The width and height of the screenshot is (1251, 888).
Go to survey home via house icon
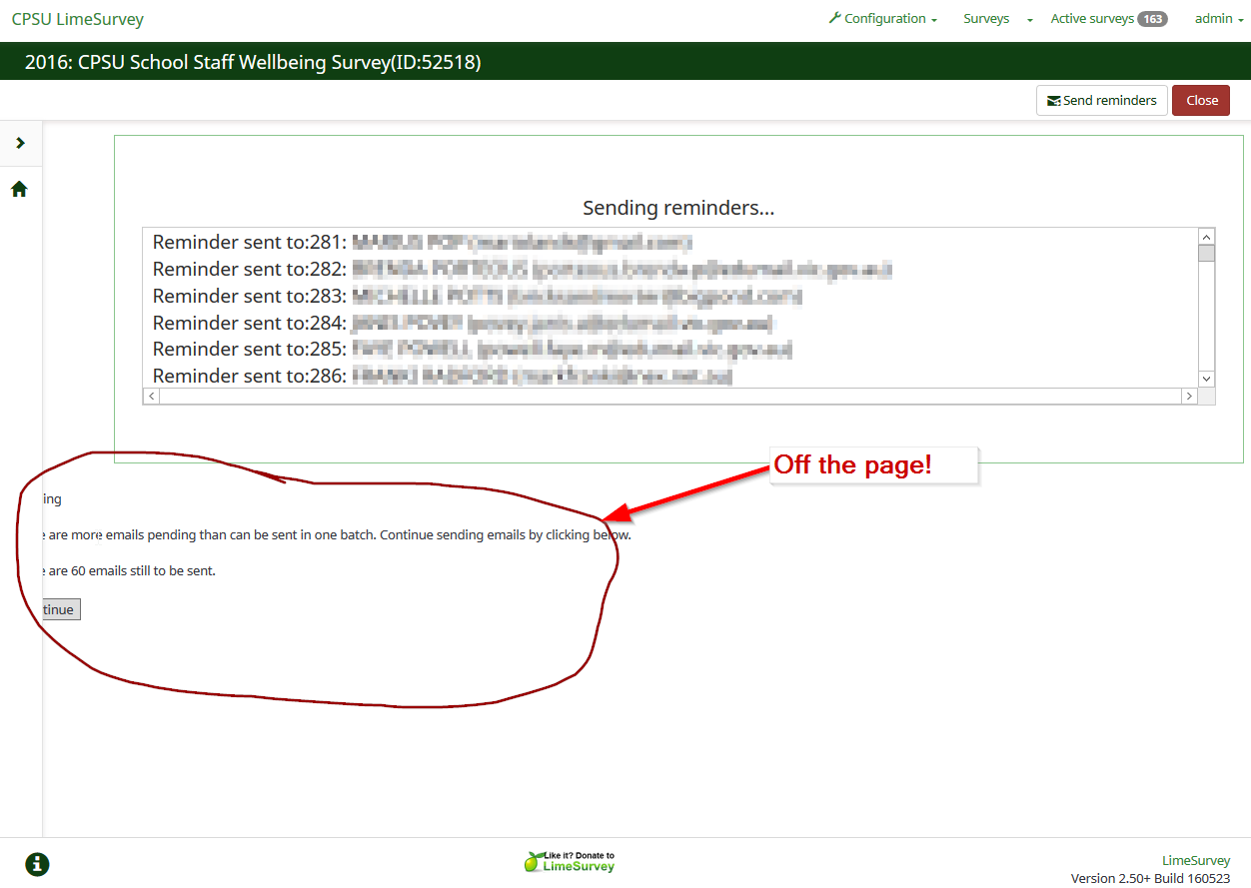(x=19, y=189)
